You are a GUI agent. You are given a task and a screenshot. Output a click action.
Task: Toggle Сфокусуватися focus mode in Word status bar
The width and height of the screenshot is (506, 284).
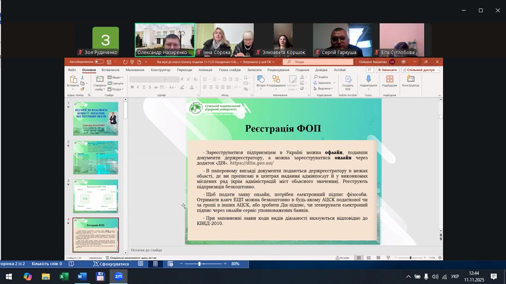pos(111,264)
